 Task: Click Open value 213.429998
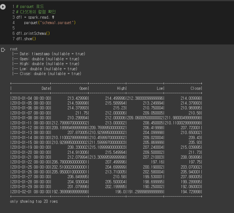click(x=78, y=98)
